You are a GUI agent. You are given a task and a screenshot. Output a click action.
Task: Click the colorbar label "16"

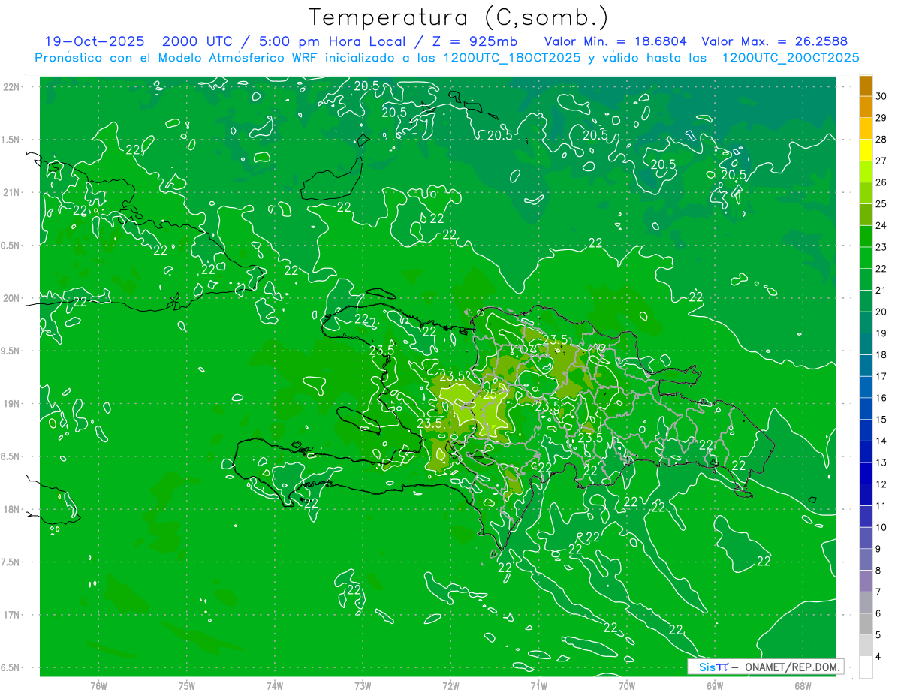[x=881, y=398]
